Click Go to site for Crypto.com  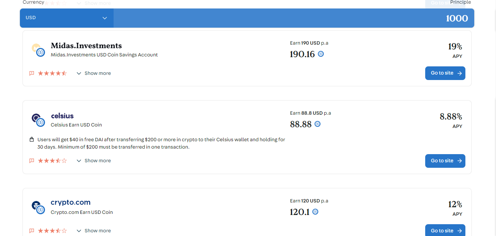pyautogui.click(x=445, y=230)
